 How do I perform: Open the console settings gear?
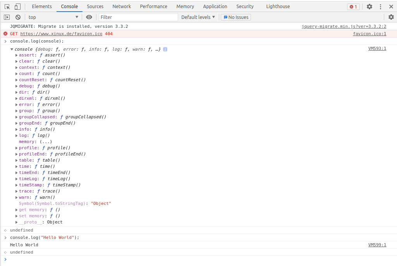(391, 17)
